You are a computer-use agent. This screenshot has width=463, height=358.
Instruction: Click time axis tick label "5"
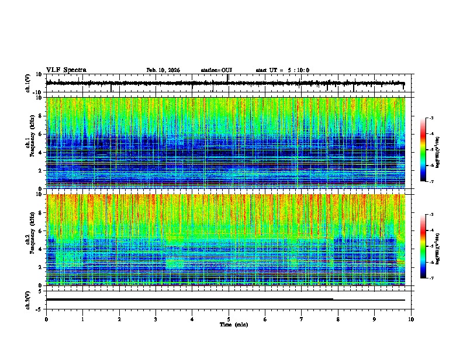pyautogui.click(x=229, y=319)
